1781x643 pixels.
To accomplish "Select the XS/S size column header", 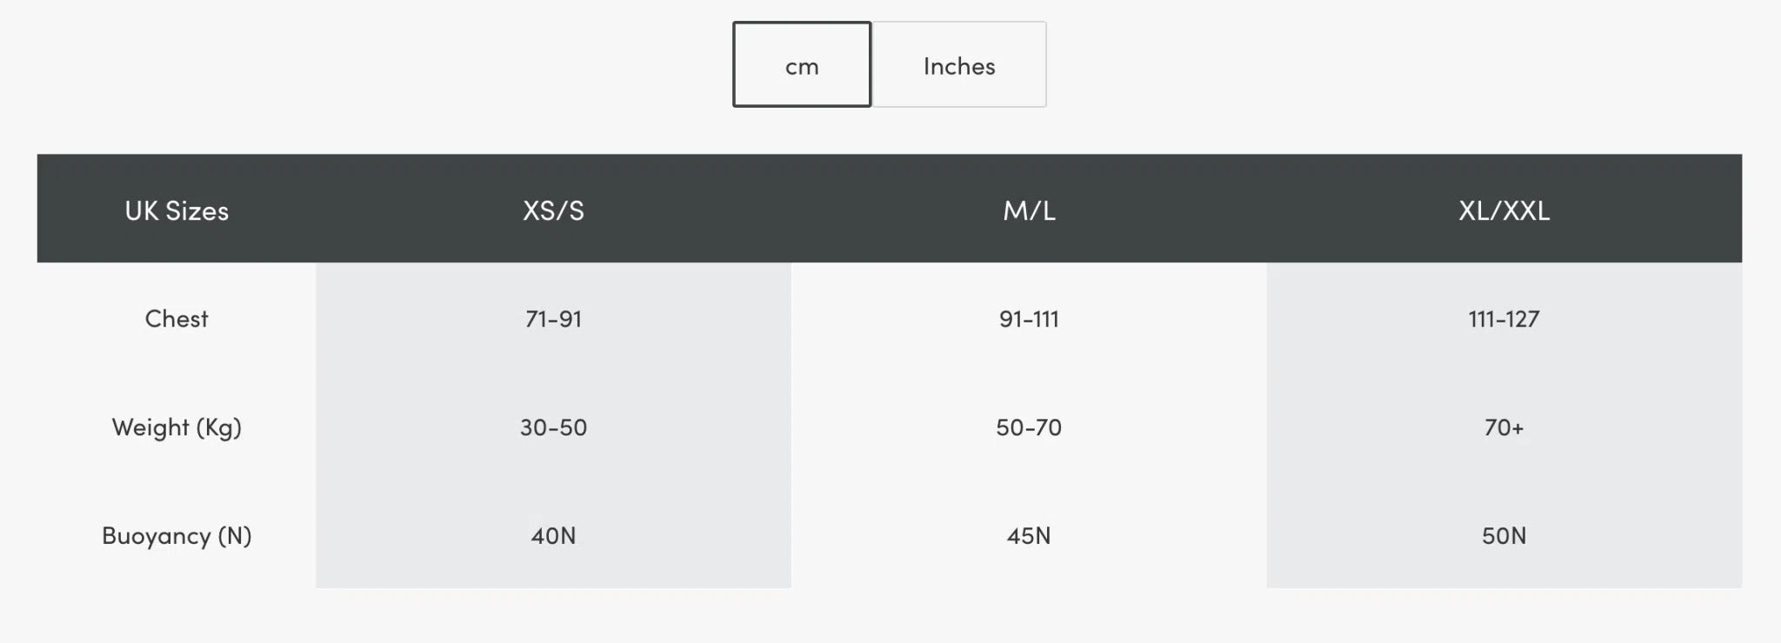I will pyautogui.click(x=553, y=210).
